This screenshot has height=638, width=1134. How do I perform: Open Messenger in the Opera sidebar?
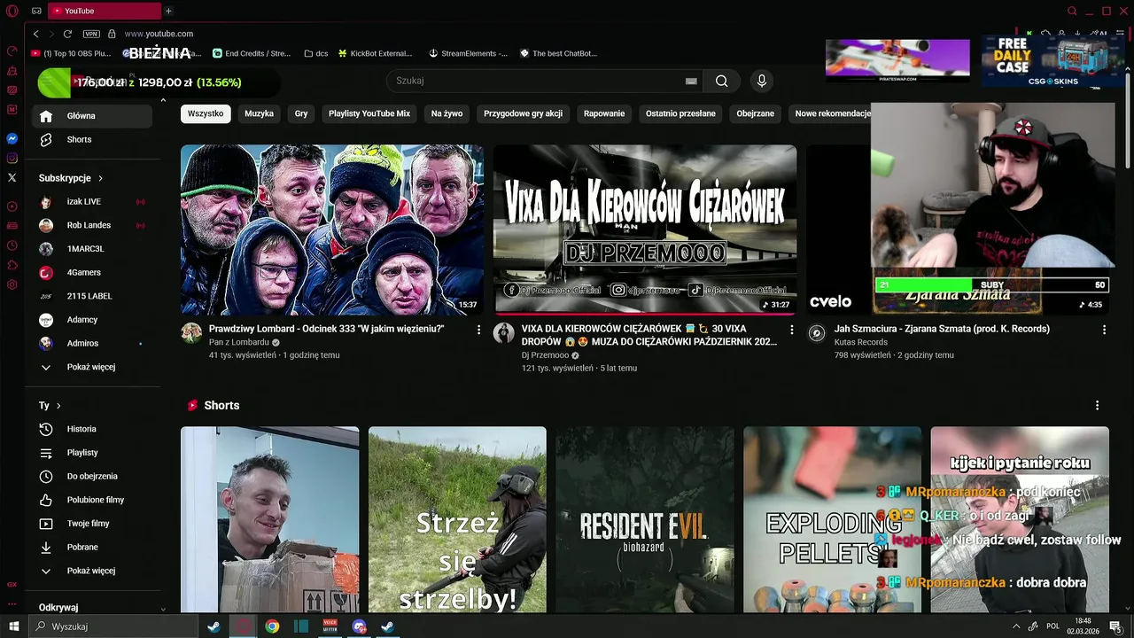(x=12, y=139)
